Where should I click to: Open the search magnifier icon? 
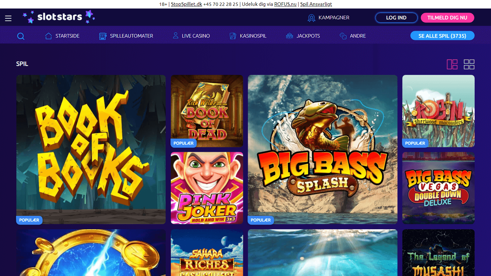tap(21, 36)
